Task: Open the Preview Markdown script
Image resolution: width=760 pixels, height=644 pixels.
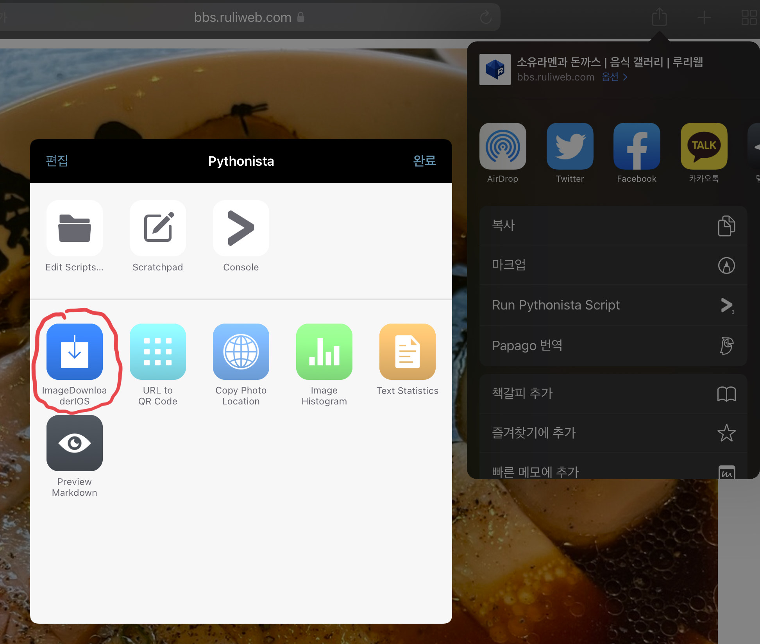Action: pos(74,443)
